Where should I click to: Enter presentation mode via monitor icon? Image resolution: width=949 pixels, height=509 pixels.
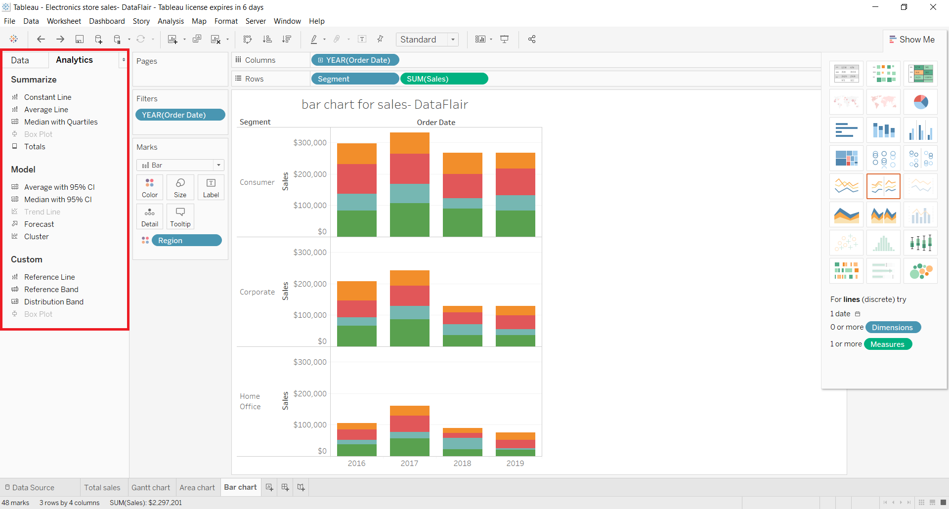pyautogui.click(x=505, y=39)
